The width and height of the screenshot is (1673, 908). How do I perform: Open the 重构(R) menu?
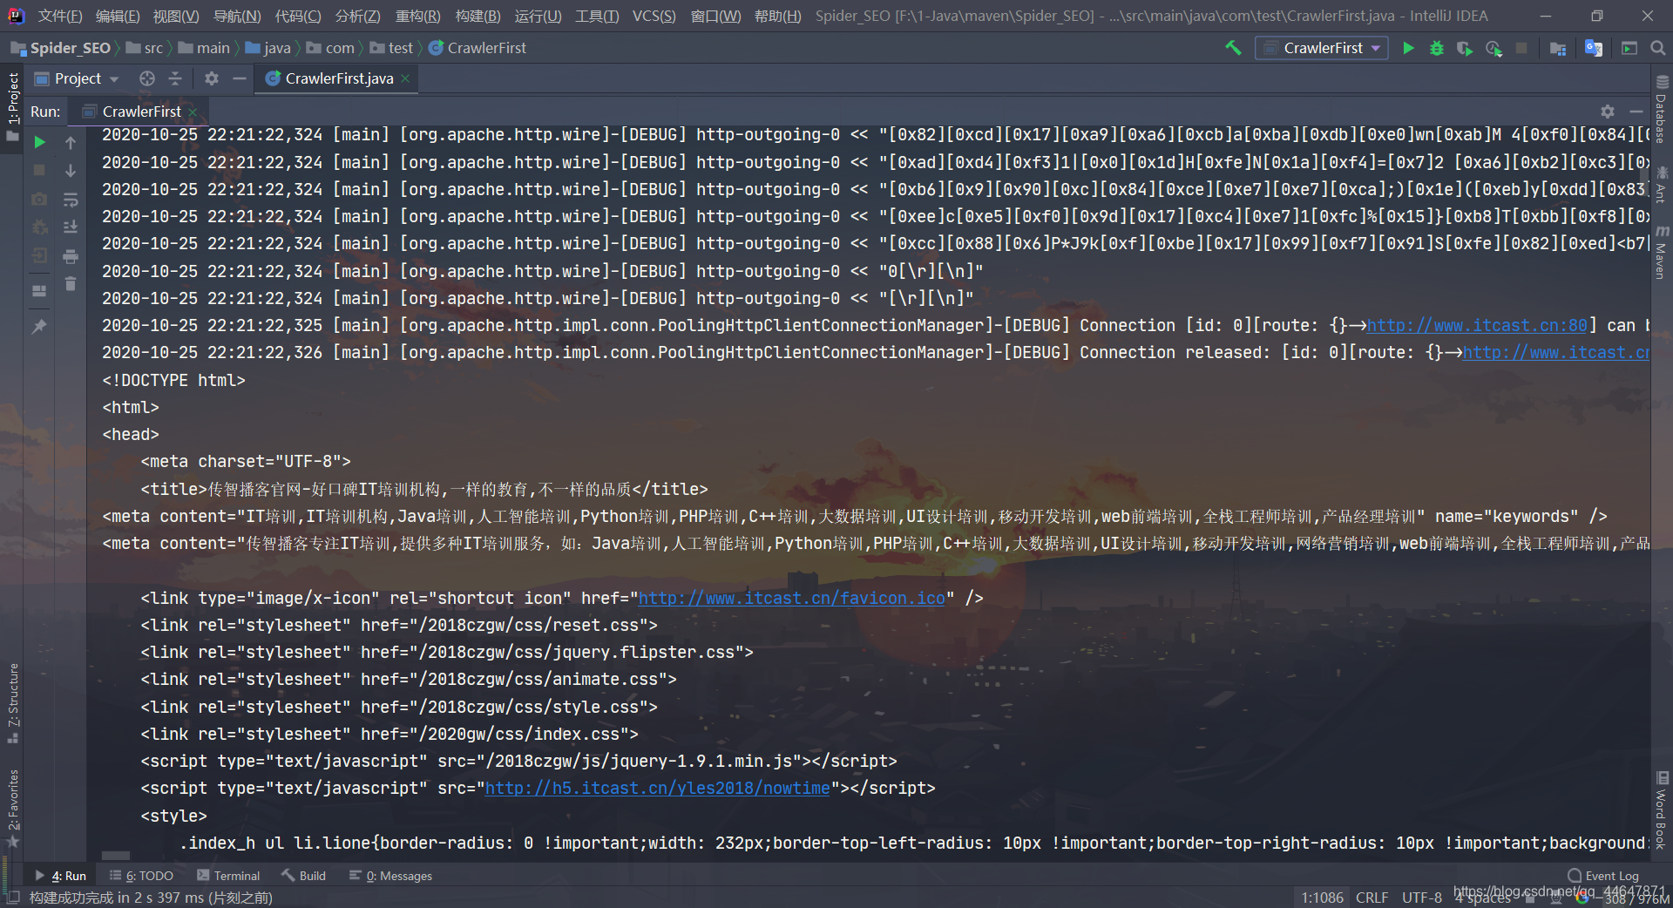click(418, 16)
